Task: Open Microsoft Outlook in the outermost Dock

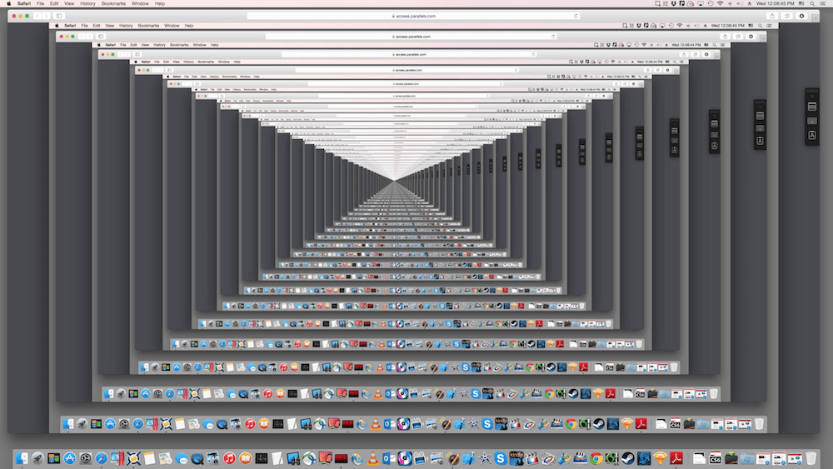Action: 389,458
